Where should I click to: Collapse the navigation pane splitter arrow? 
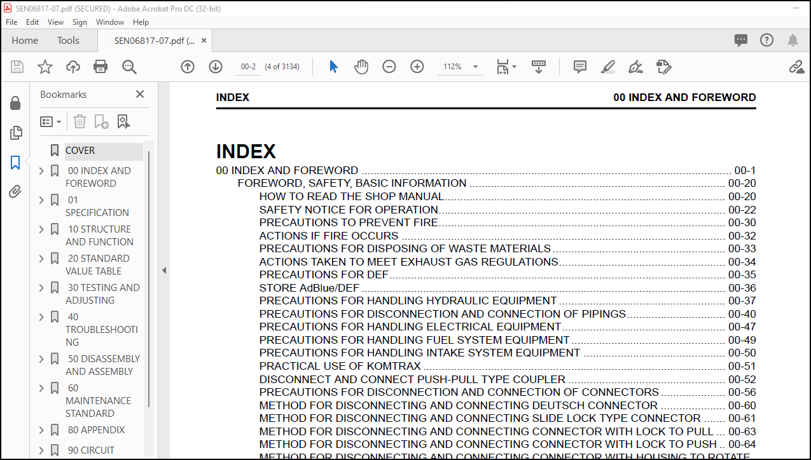point(163,271)
